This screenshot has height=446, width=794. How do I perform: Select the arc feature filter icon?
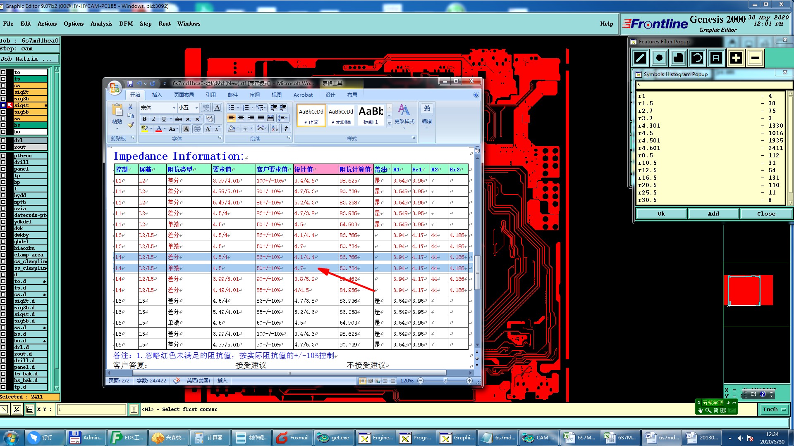[697, 58]
